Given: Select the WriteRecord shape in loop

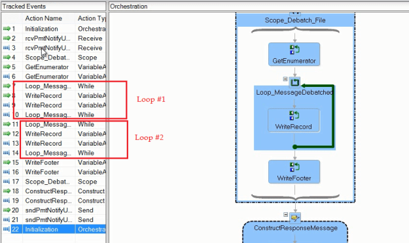Looking at the screenshot, I should 294,121.
